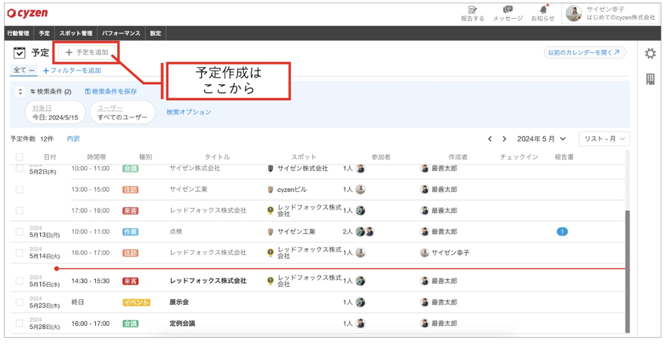Click the 点検 title

(176, 232)
